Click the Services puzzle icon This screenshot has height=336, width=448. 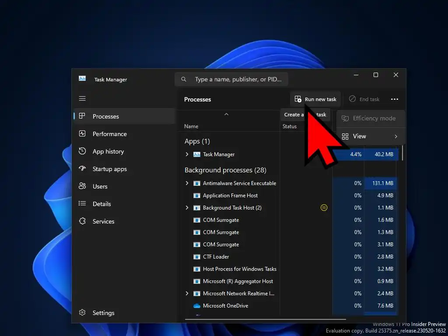[x=82, y=221]
